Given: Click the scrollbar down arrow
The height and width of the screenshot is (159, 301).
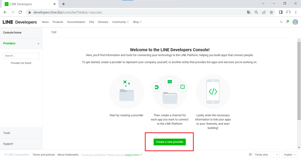Looking at the screenshot, I should click(x=299, y=148).
